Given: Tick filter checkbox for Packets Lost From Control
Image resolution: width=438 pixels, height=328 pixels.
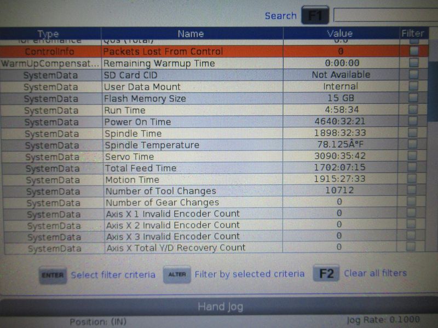Looking at the screenshot, I should pos(414,51).
